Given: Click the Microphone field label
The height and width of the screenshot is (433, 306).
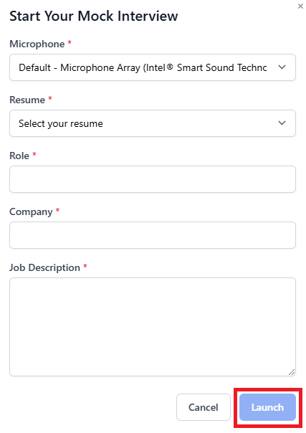Looking at the screenshot, I should coord(37,44).
